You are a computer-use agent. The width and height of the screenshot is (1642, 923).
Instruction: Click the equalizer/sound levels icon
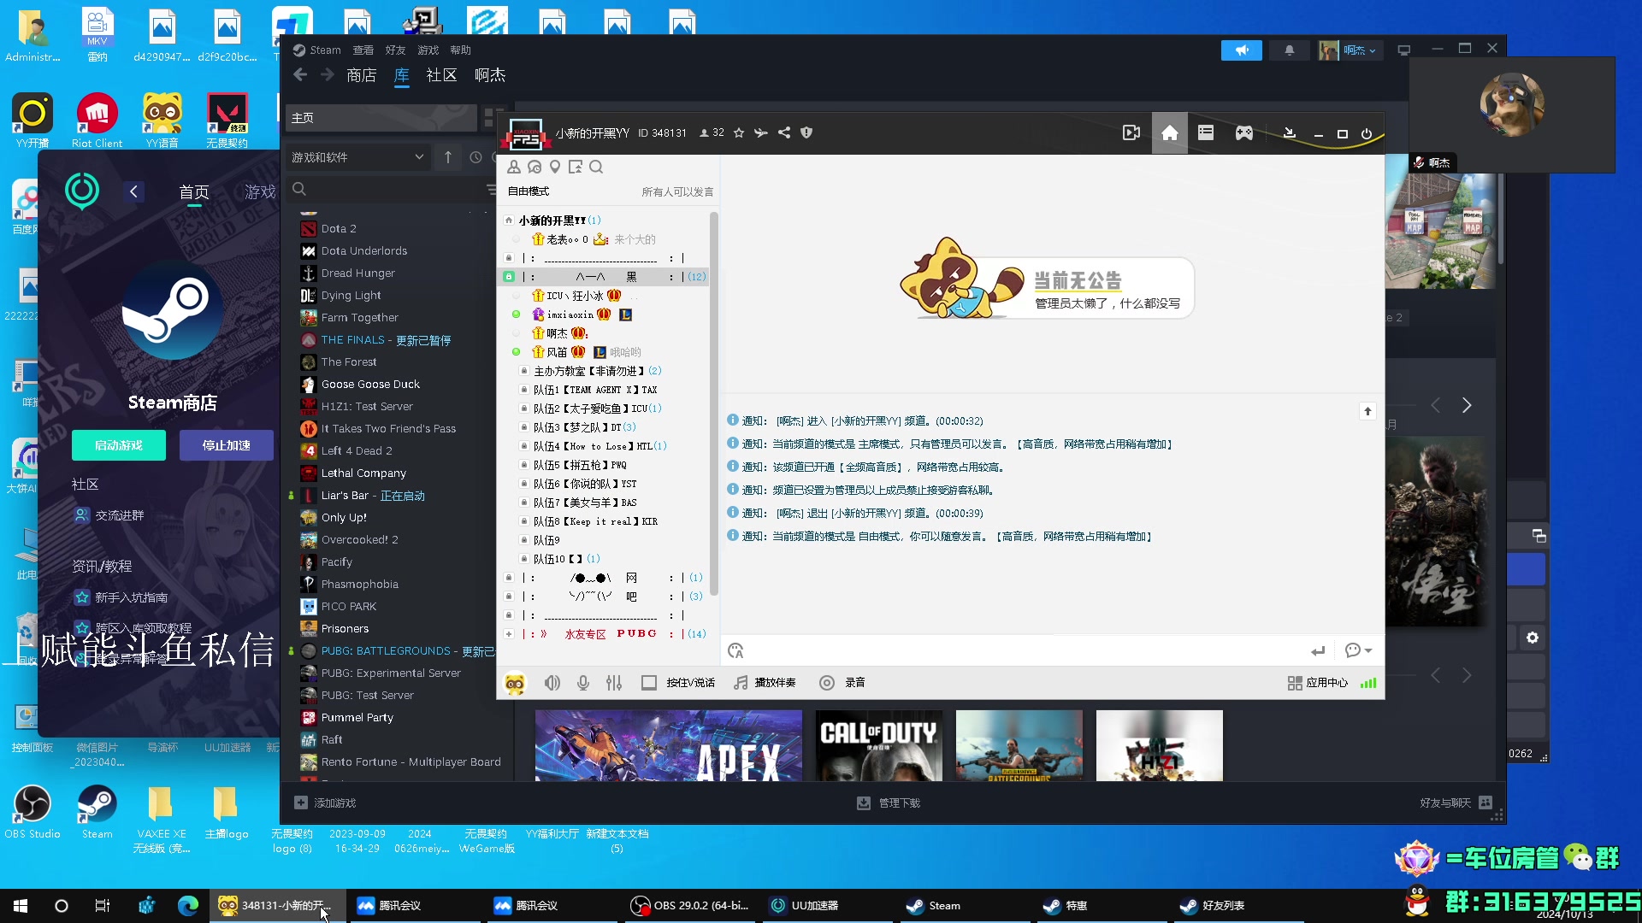click(615, 682)
